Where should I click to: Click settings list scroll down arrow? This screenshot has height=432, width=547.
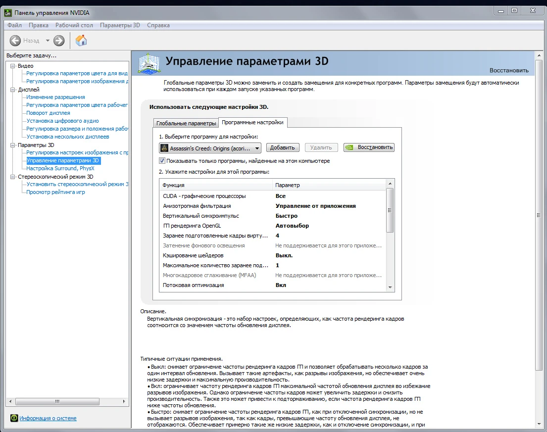390,288
